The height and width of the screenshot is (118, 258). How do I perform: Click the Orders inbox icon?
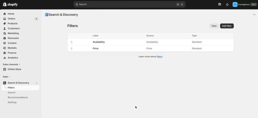coord(5,19)
